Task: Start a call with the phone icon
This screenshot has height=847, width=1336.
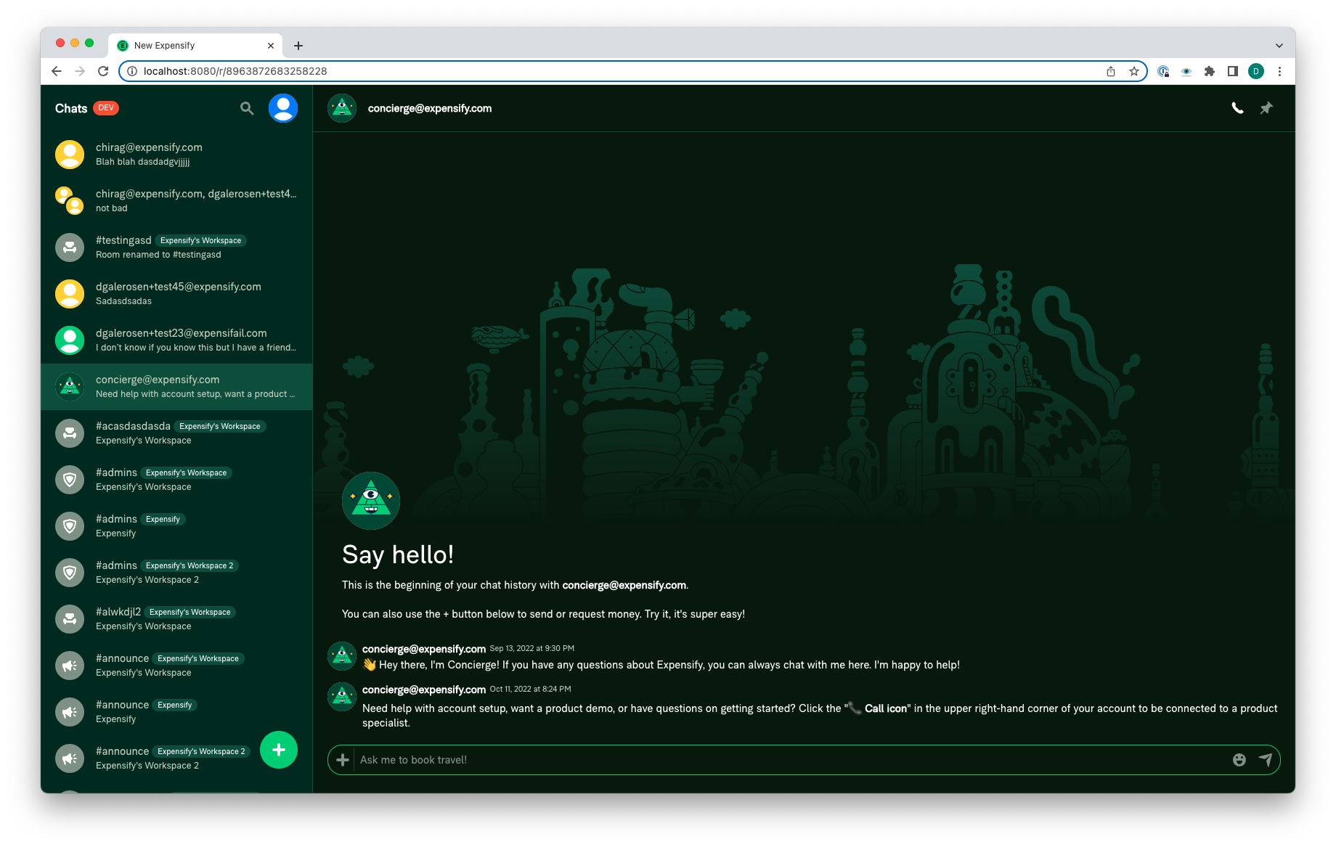Action: coord(1237,108)
